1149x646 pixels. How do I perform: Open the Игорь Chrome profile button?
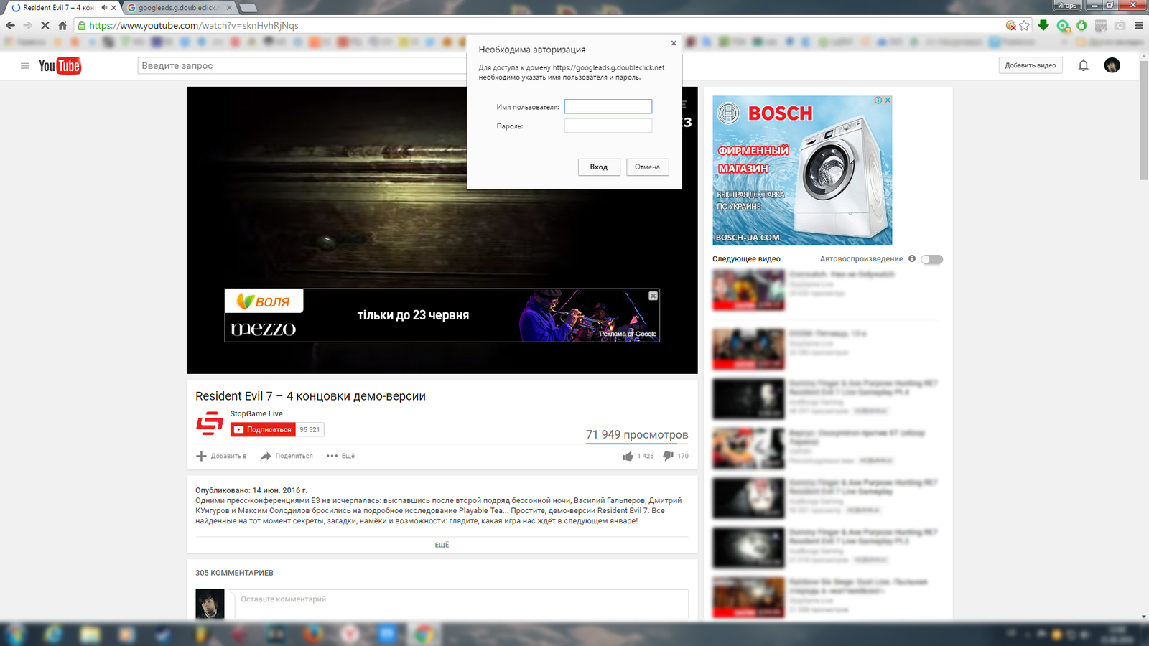click(x=1067, y=5)
